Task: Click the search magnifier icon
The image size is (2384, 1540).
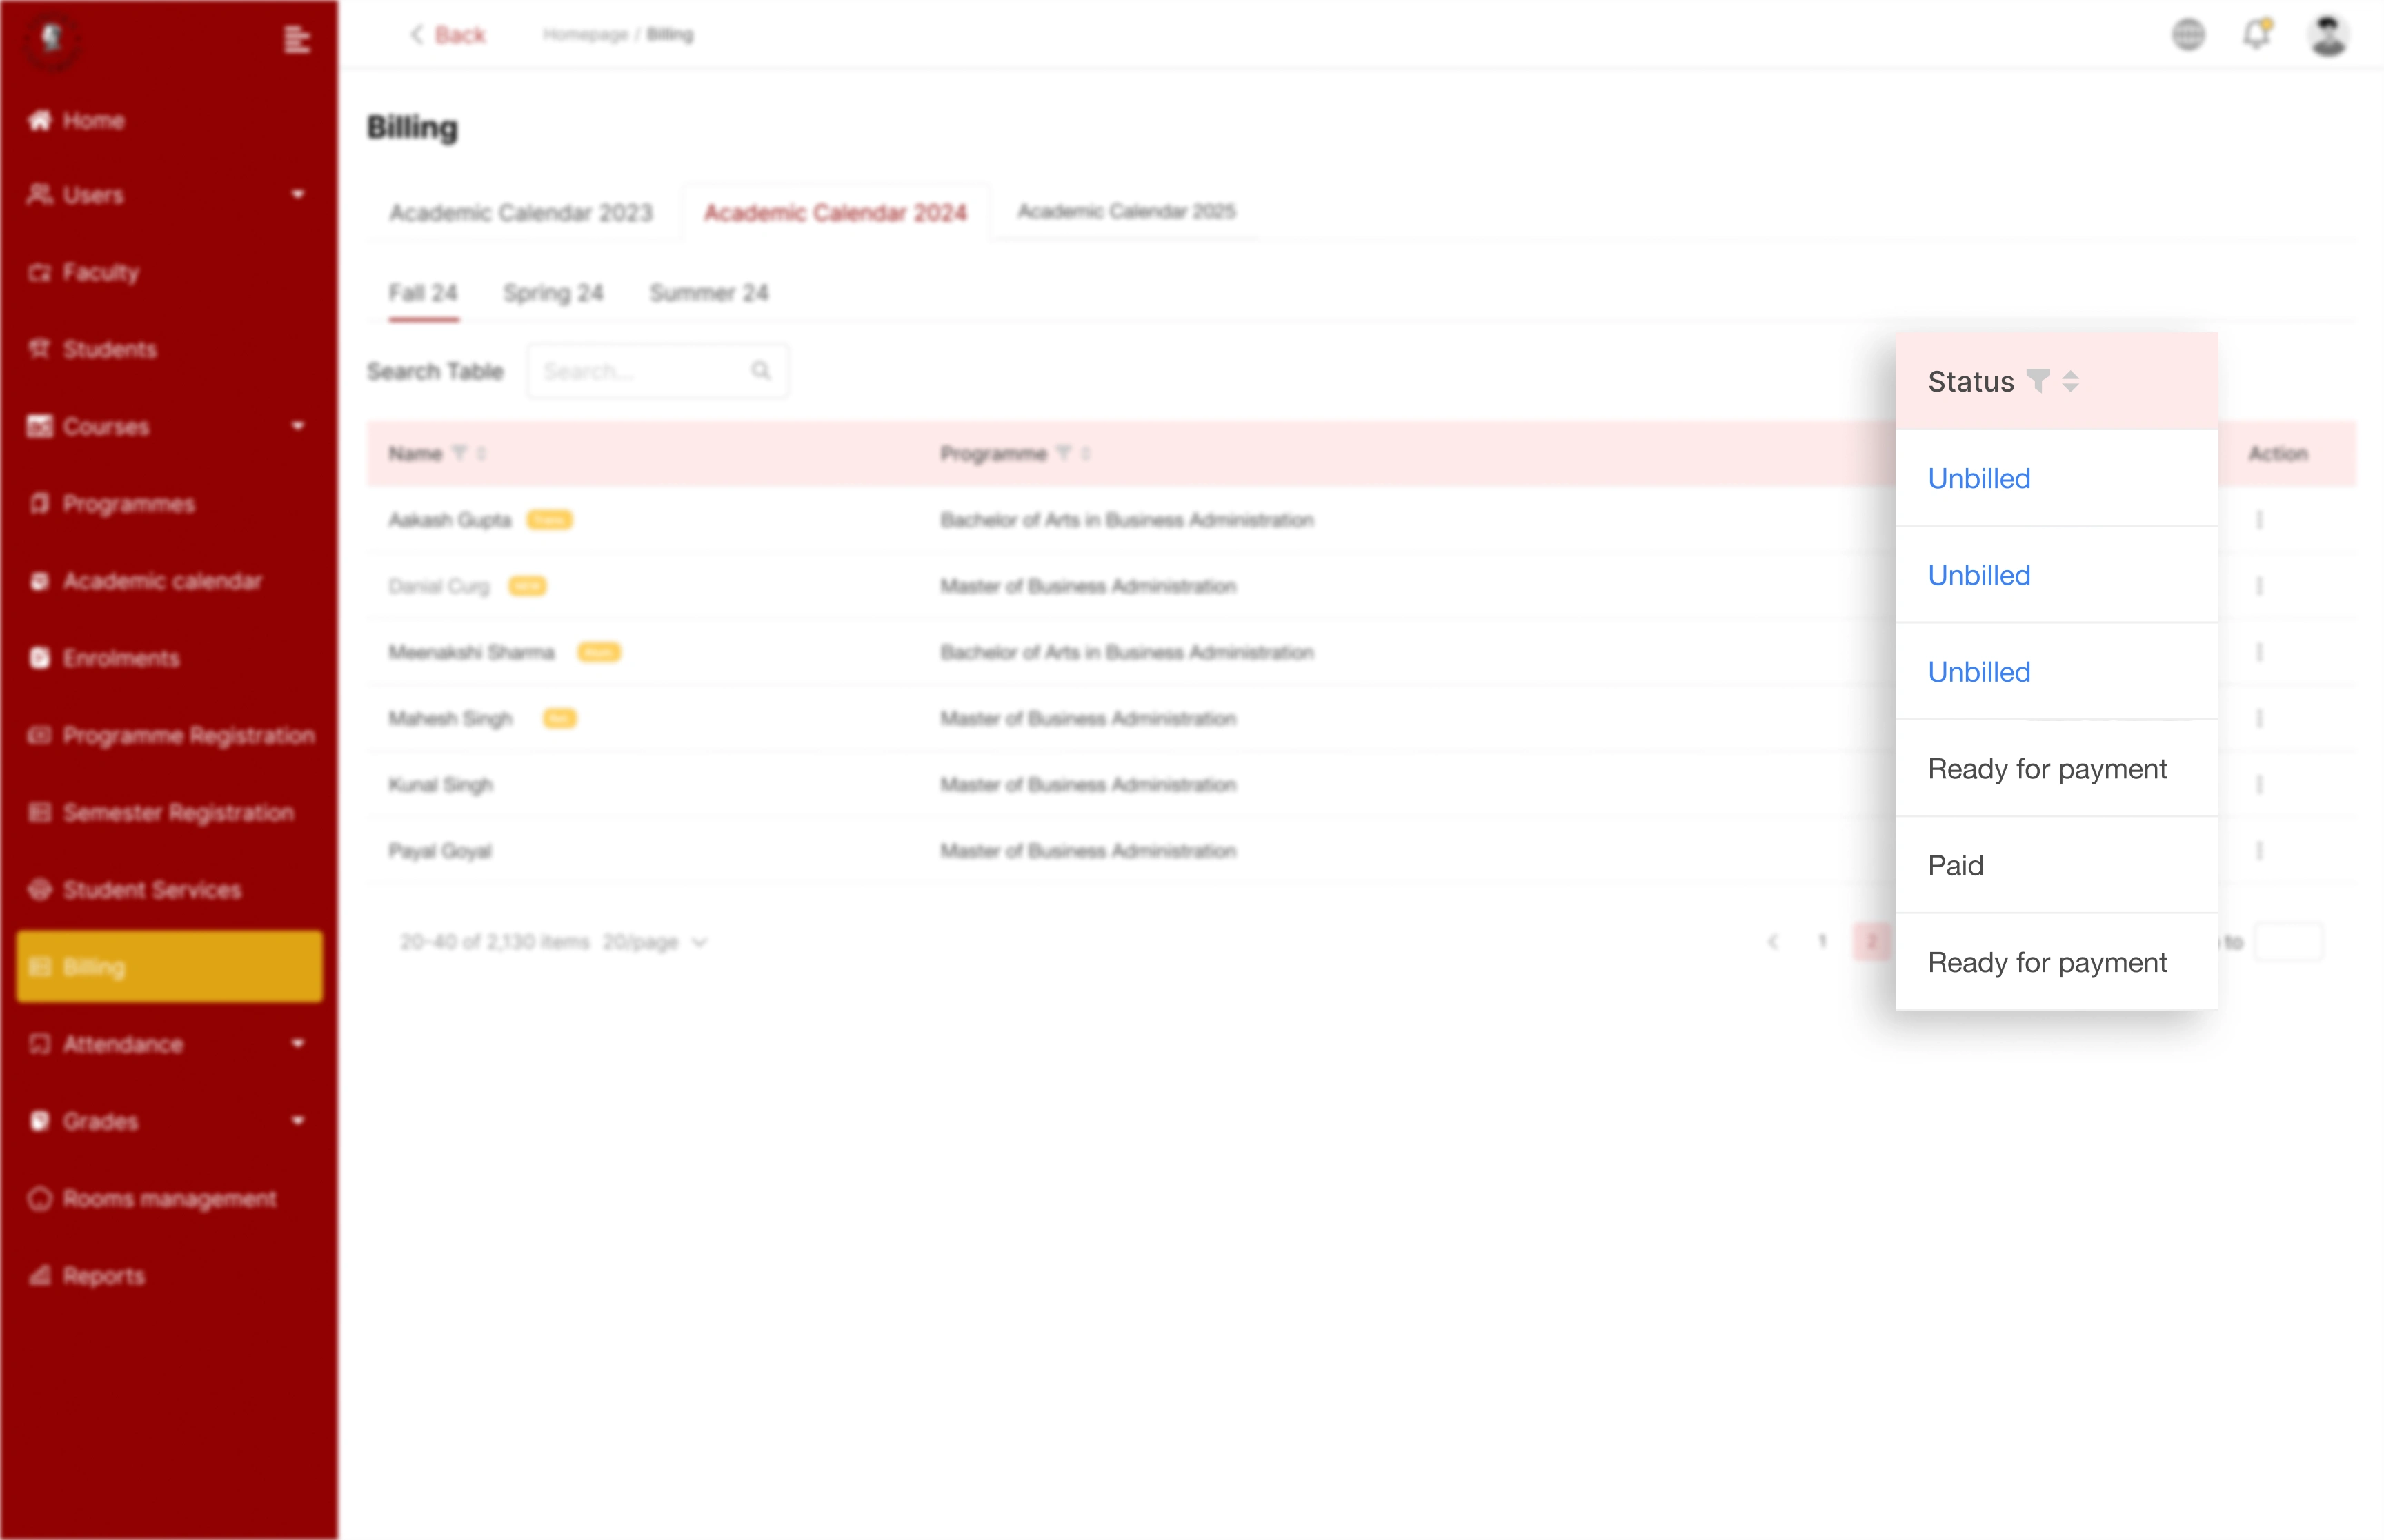Action: point(760,371)
